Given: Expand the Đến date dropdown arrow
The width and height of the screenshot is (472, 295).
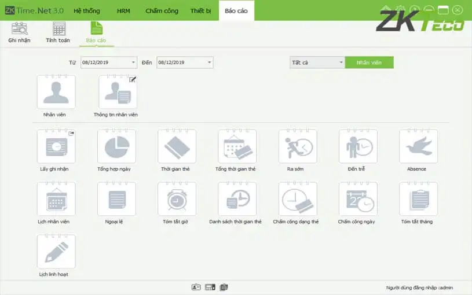Looking at the screenshot, I should coord(209,62).
